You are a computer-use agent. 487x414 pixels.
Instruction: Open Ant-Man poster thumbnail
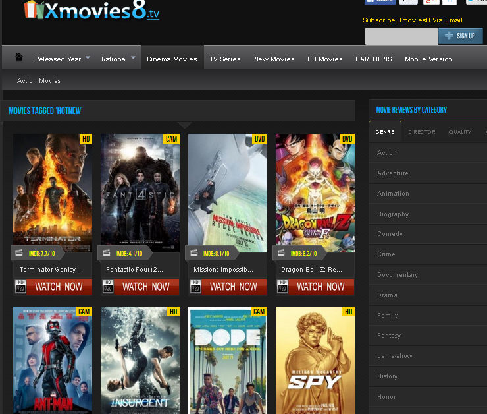(53, 360)
